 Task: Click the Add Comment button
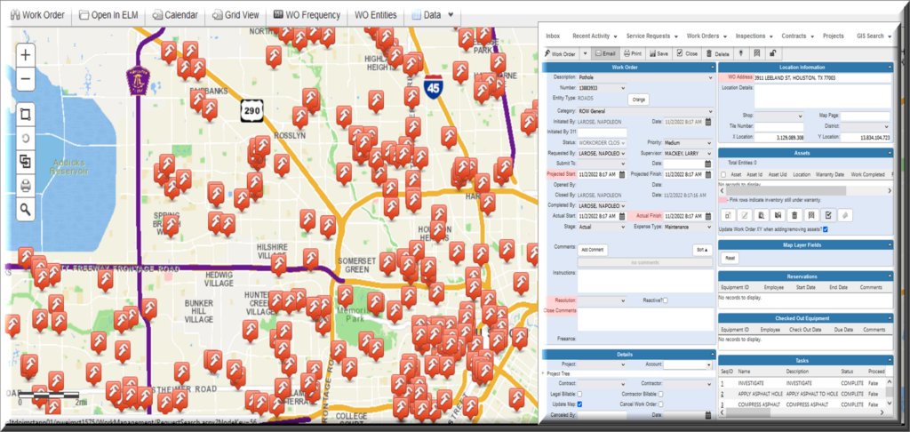click(593, 251)
